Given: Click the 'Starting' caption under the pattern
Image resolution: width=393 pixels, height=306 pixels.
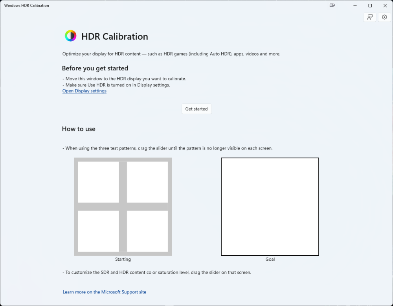Looking at the screenshot, I should tap(123, 259).
